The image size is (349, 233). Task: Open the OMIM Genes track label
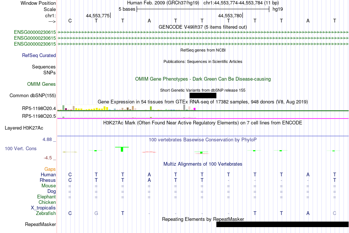point(42,84)
